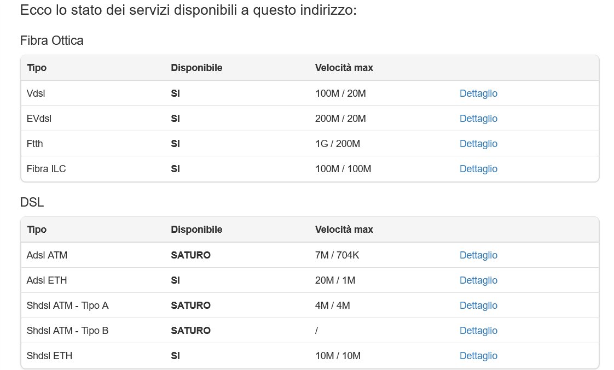Click the "Ecco lo stato dei servizi" heading

point(188,10)
